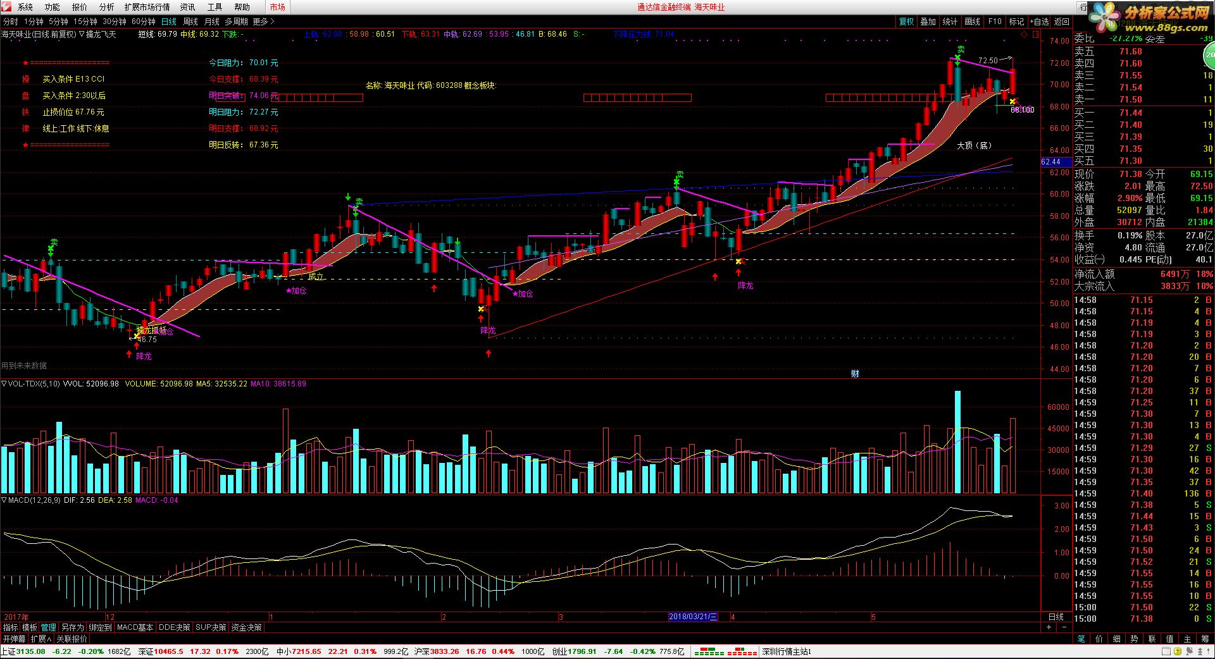
Task: Switch to the 笔 tick tab
Action: 1081,639
